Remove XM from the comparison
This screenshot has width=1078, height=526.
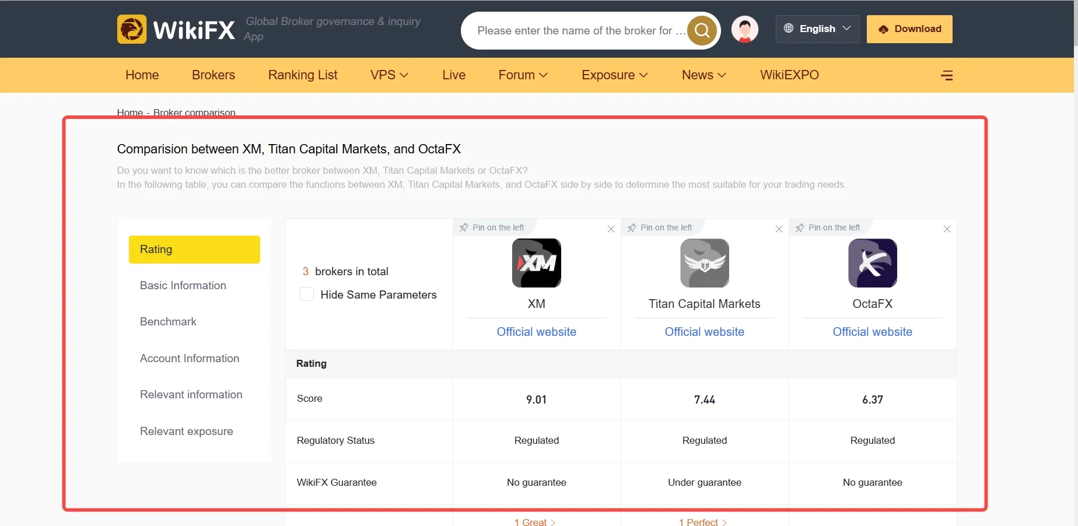(611, 229)
